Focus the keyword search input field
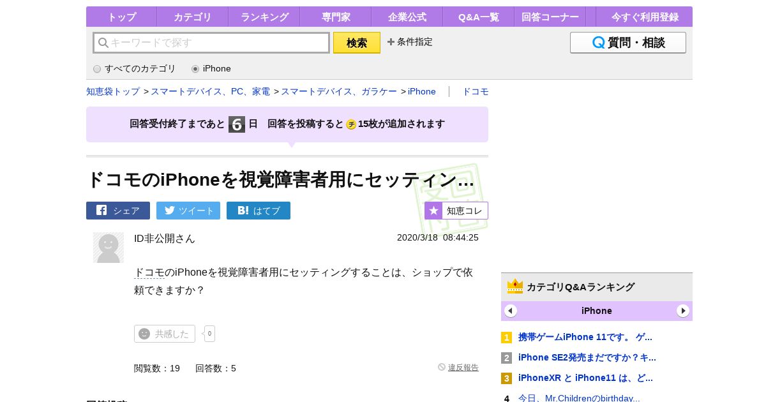766x402 pixels. [211, 43]
